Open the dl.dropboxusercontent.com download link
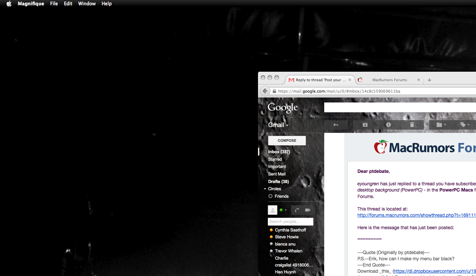Image resolution: width=476 pixels, height=276 pixels. [x=435, y=271]
